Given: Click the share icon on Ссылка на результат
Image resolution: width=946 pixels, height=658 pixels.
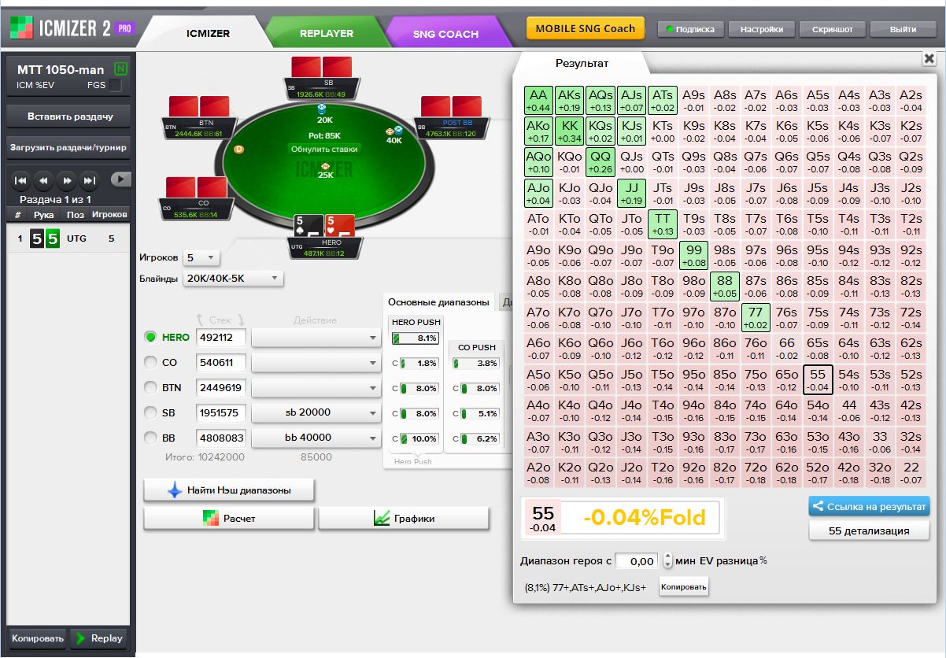Looking at the screenshot, I should [818, 507].
